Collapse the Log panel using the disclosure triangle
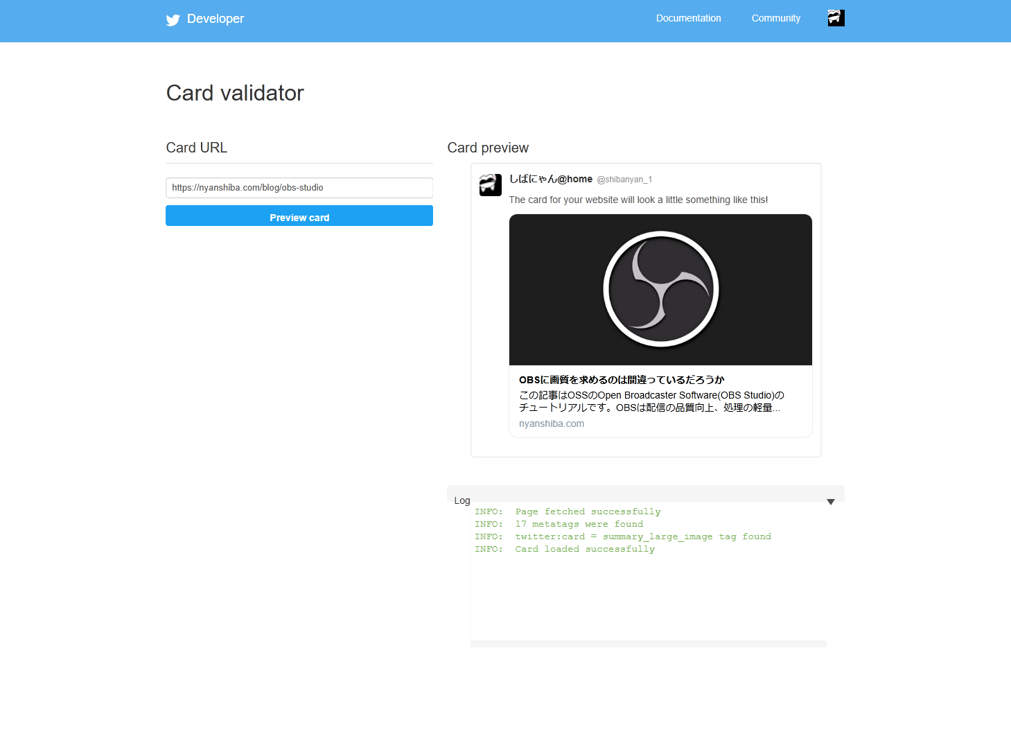This screenshot has width=1011, height=734. (830, 501)
